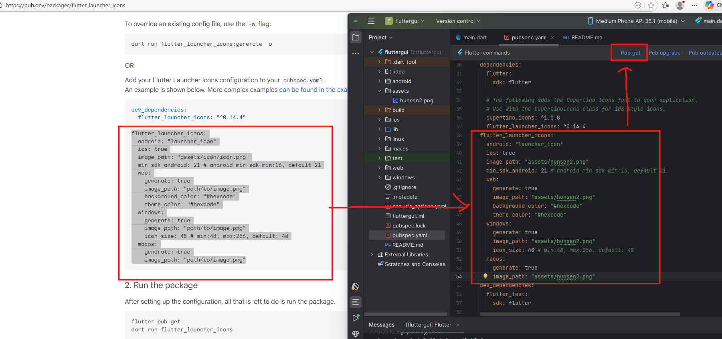Collapse the assets folder
This screenshot has height=339, width=722.
pyautogui.click(x=380, y=91)
